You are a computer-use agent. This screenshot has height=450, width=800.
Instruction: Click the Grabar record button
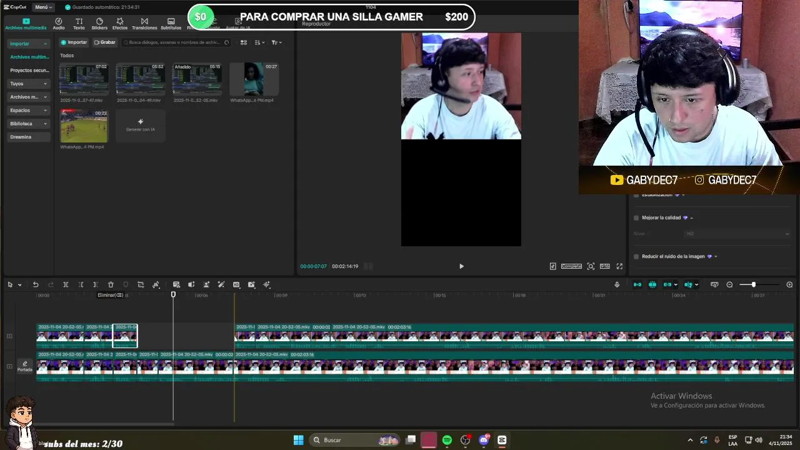(104, 42)
